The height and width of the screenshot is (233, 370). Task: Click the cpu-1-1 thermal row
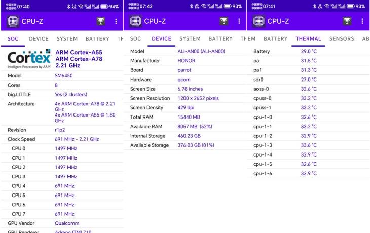click(308, 127)
